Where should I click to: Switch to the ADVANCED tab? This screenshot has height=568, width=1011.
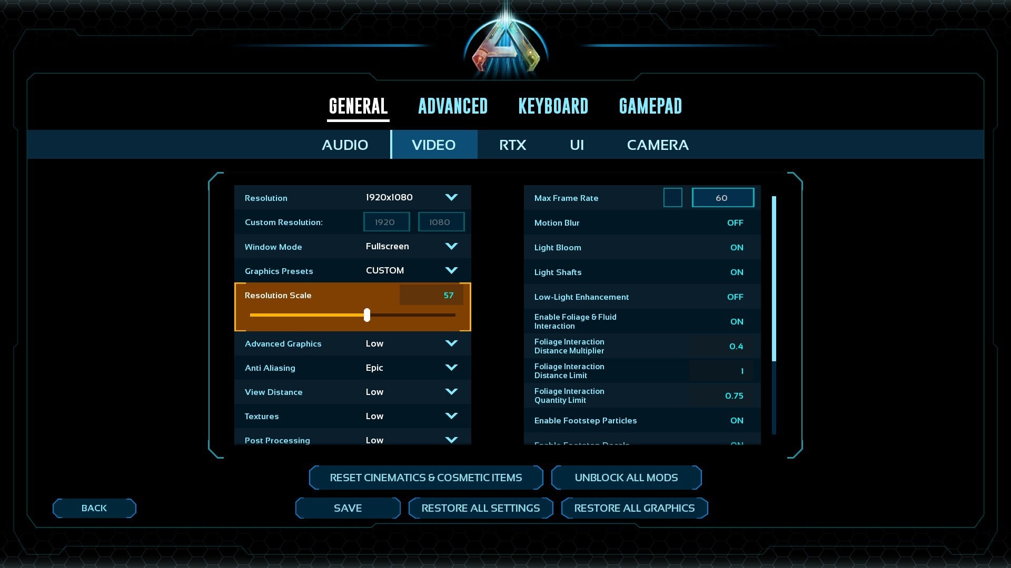tap(453, 106)
